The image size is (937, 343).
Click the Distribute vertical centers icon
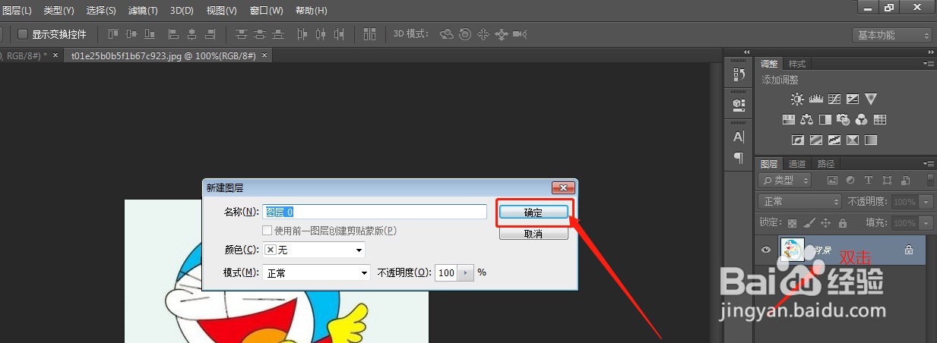tap(260, 34)
